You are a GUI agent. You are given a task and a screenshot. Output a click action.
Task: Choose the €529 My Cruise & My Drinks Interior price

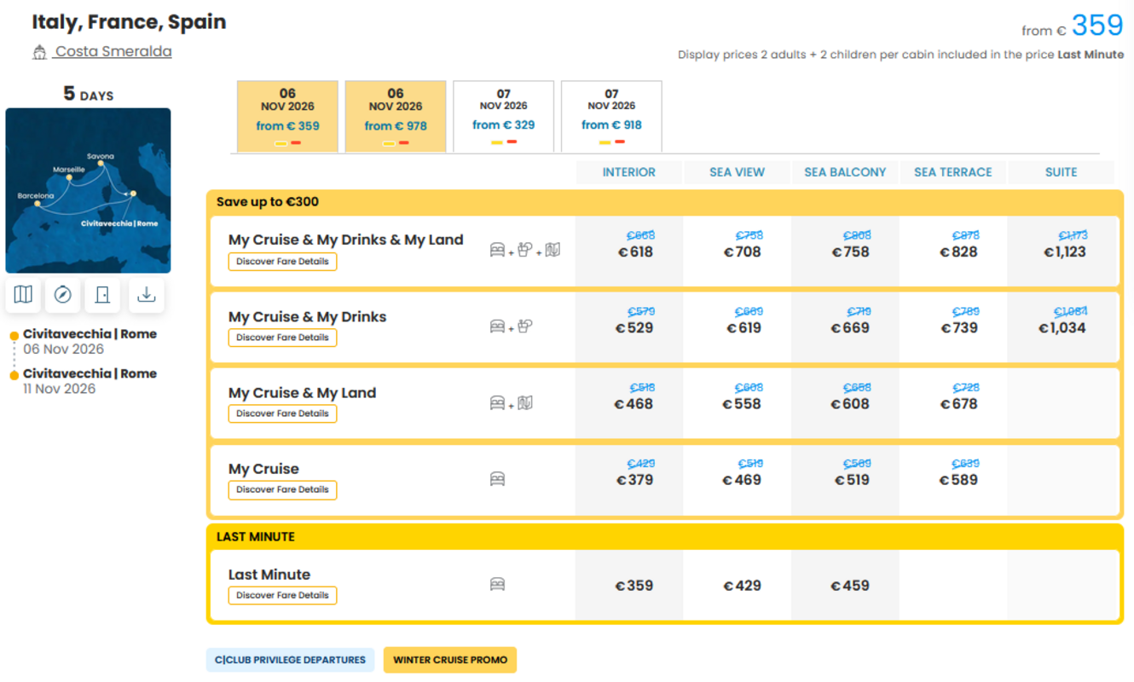coord(634,328)
